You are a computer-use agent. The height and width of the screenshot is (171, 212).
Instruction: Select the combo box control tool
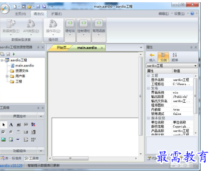(26, 132)
